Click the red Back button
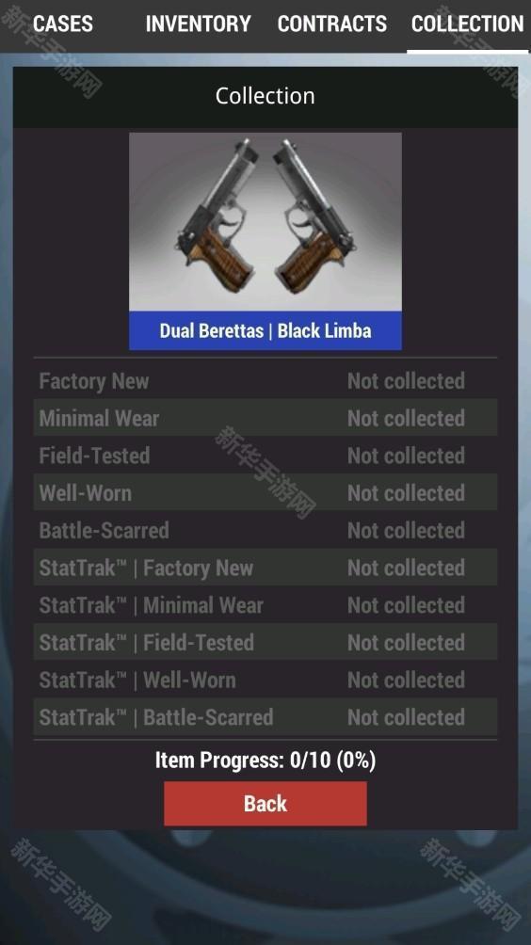 click(265, 804)
